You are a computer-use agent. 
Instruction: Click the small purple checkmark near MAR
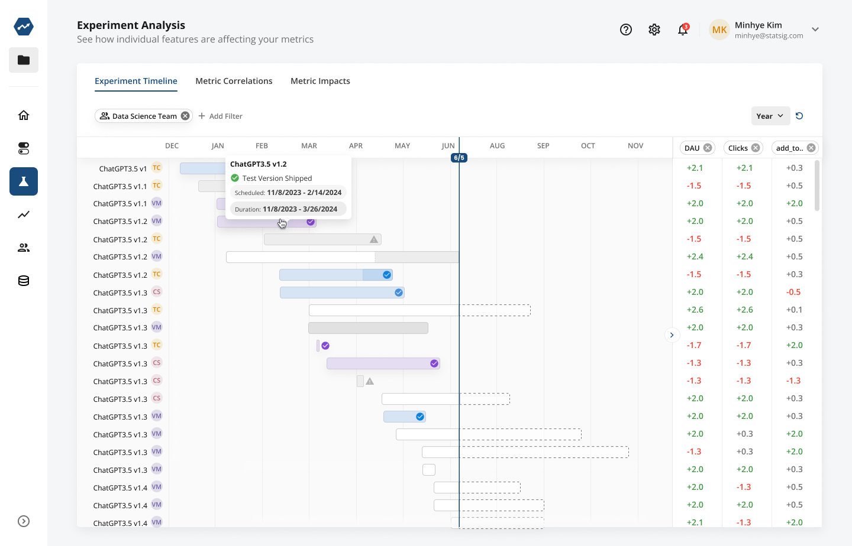[x=325, y=346]
